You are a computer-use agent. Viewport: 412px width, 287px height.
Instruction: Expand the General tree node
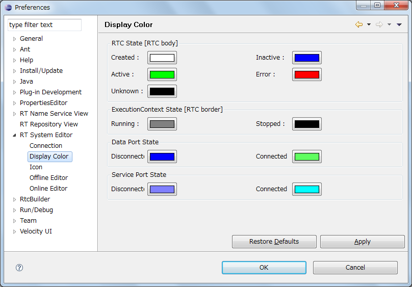point(14,39)
